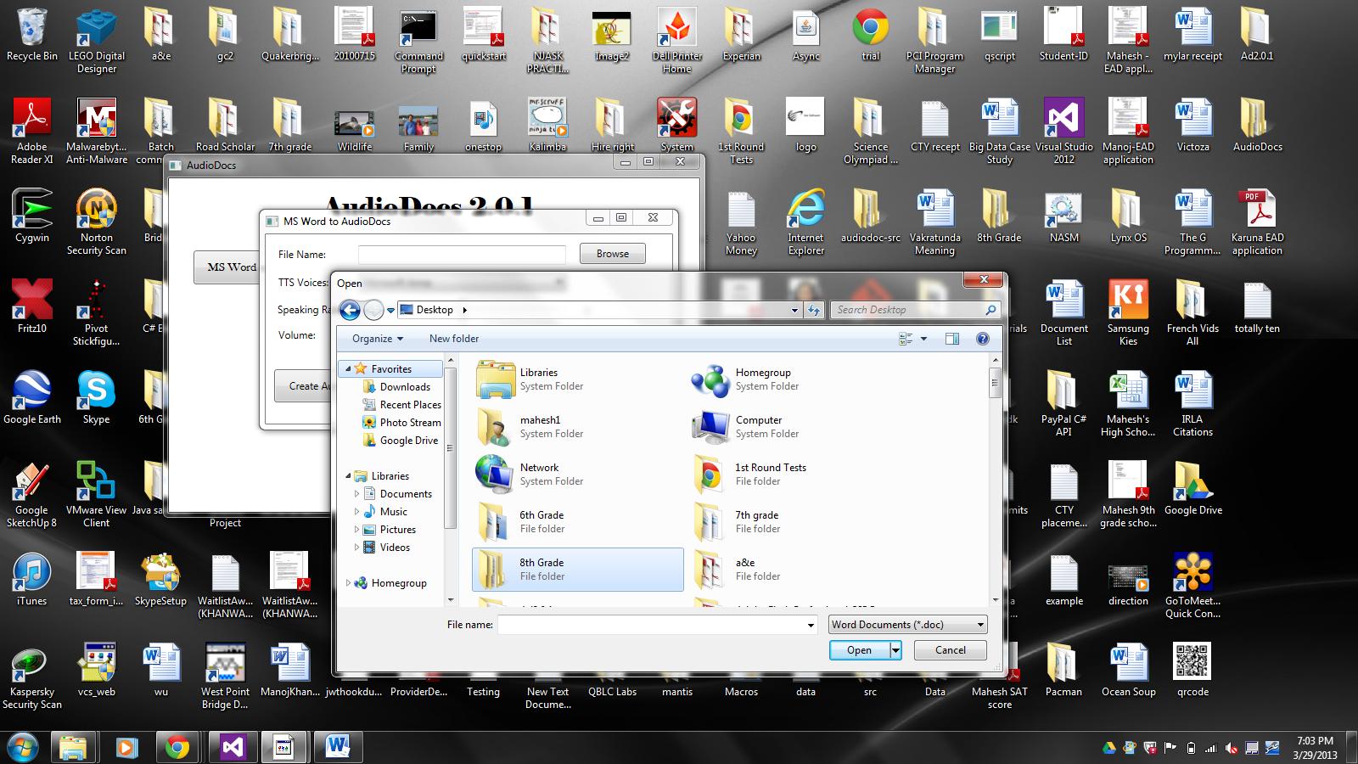The width and height of the screenshot is (1358, 764).
Task: Click the File name input field
Action: (654, 624)
